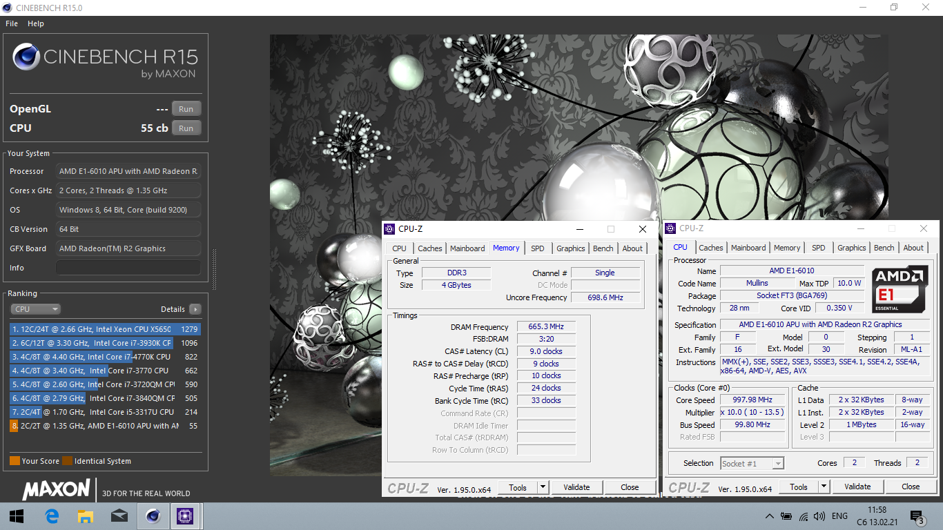The image size is (943, 530).
Task: Show hidden system tray icons
Action: point(770,516)
